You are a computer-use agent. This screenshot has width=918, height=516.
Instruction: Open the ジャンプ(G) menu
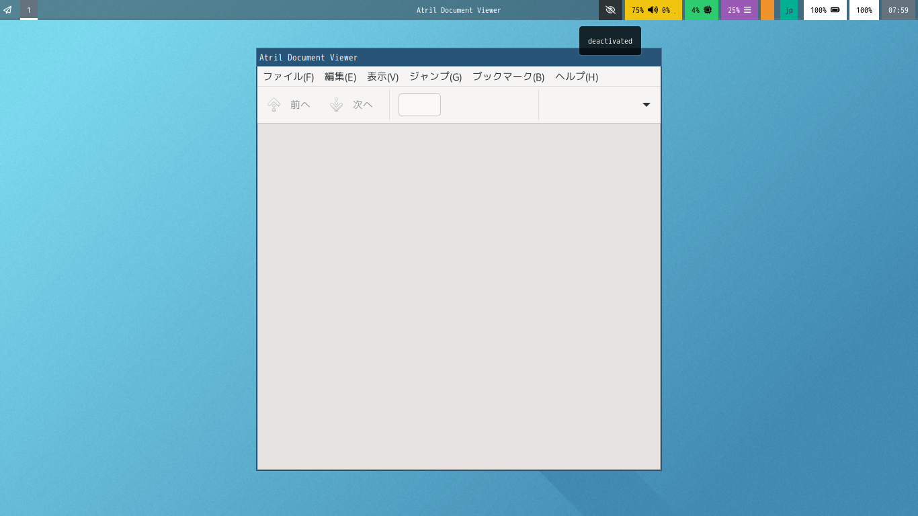[435, 77]
